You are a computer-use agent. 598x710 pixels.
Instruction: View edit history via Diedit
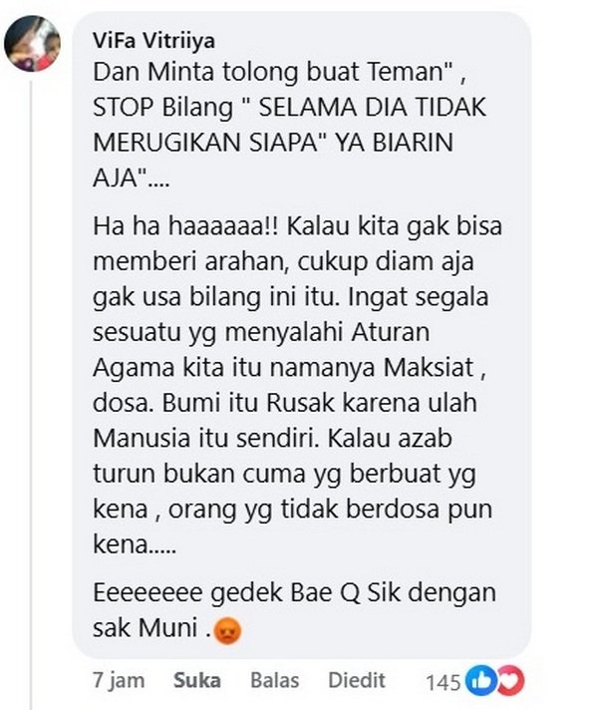[357, 680]
